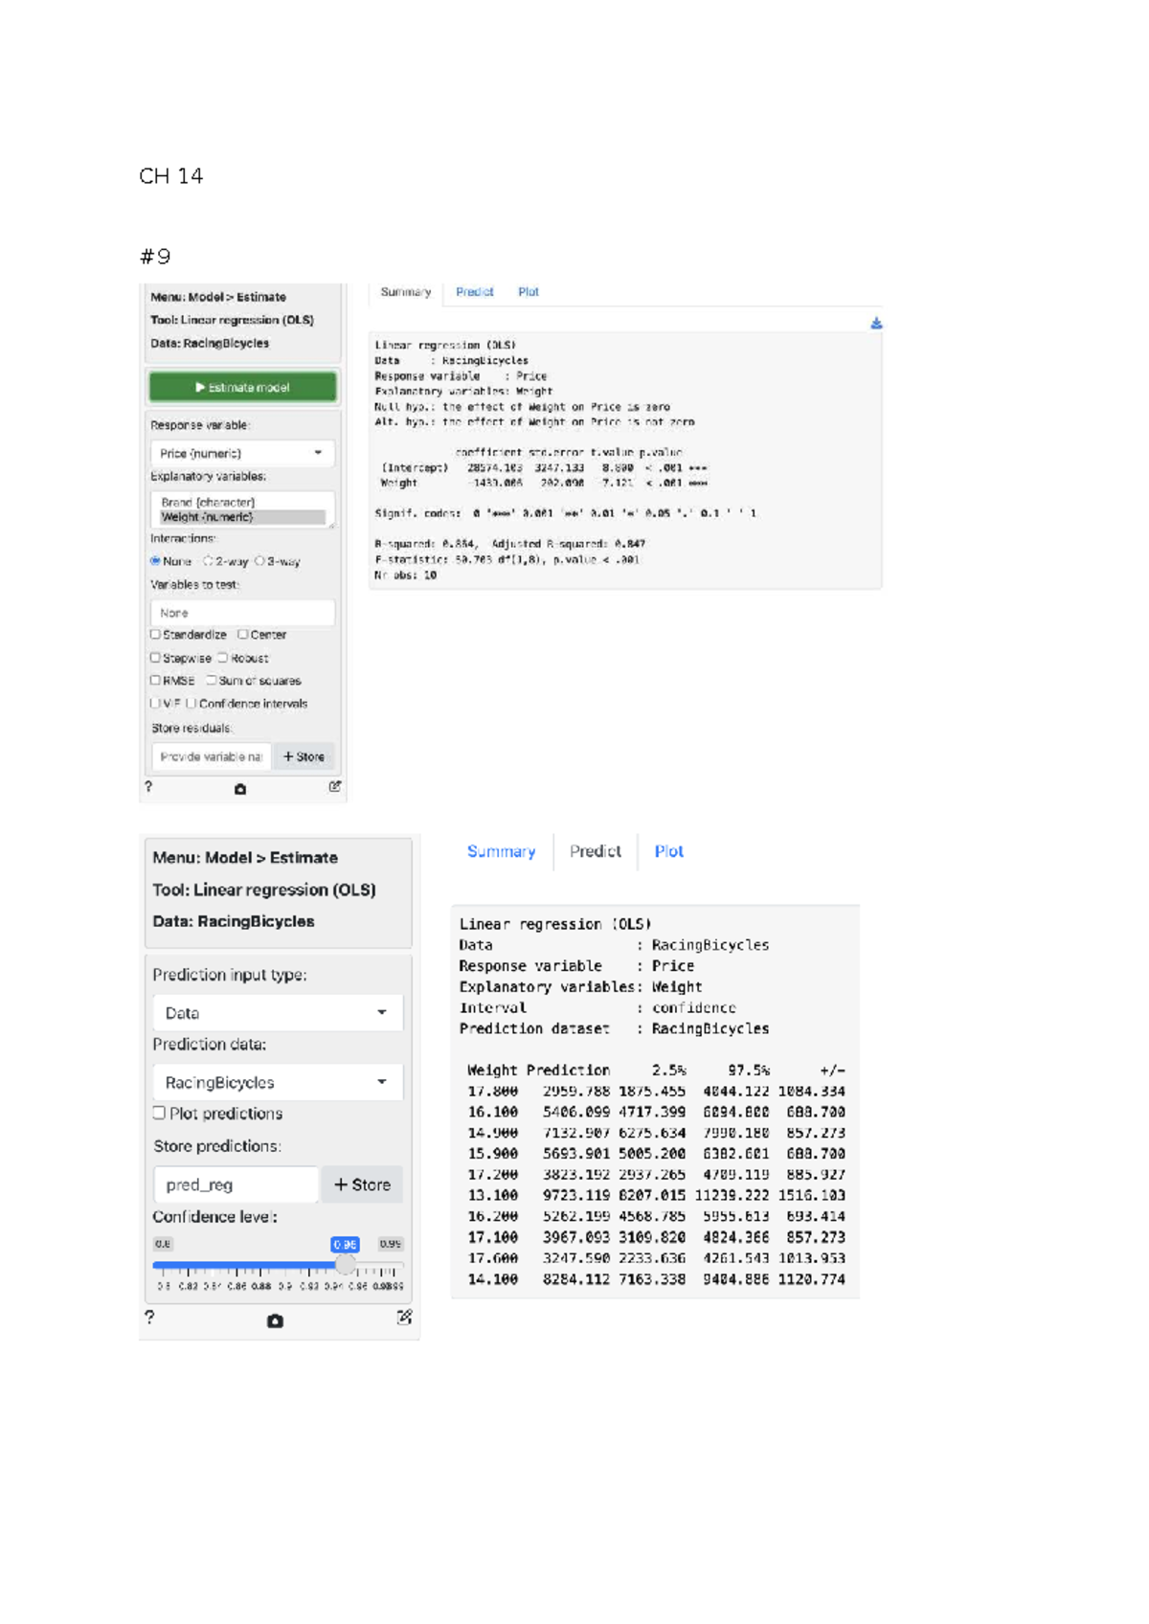Click 0.99 maximum label on confidence slider
1149x1624 pixels.
pyautogui.click(x=391, y=1244)
